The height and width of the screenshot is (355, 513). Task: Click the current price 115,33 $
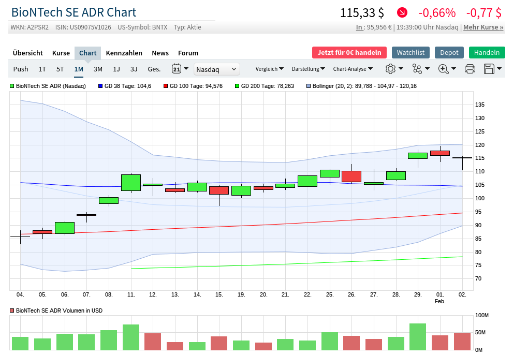click(362, 13)
